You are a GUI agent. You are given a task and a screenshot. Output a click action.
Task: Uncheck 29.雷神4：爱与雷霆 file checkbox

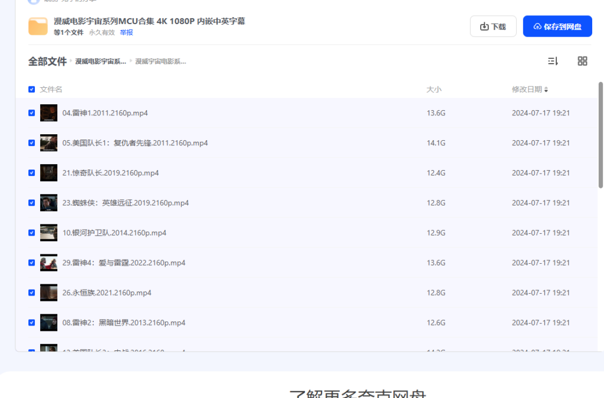(x=32, y=263)
